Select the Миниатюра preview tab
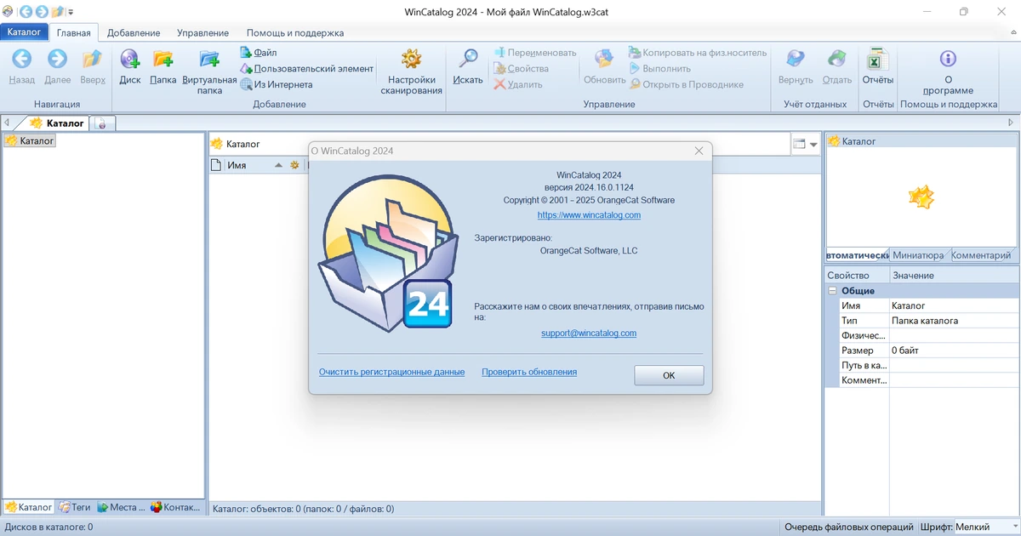Image resolution: width=1021 pixels, height=536 pixels. [917, 255]
